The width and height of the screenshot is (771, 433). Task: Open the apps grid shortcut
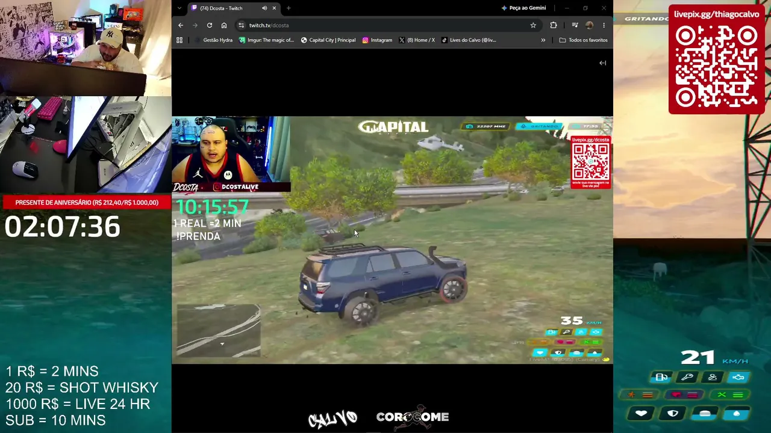click(x=179, y=40)
